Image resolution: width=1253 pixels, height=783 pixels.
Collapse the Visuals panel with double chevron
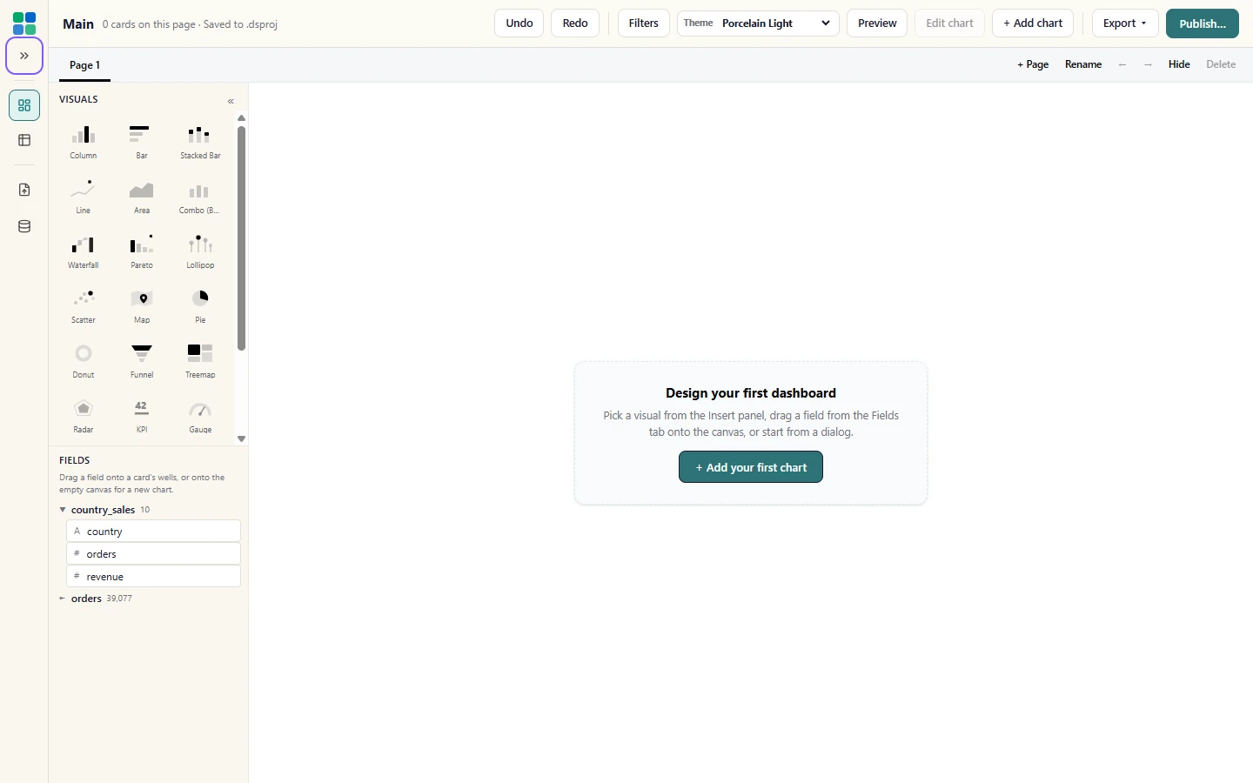pyautogui.click(x=231, y=101)
